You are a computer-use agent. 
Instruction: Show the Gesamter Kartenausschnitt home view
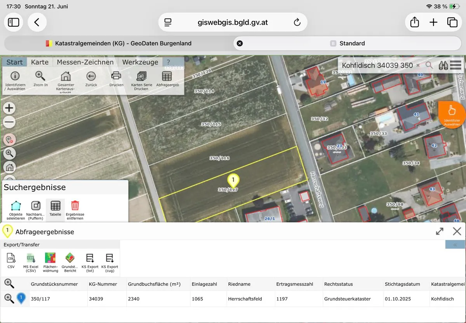tap(65, 82)
